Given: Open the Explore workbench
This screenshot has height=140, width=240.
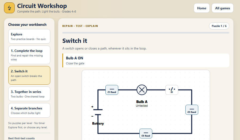Looking at the screenshot, I should coord(29,36).
